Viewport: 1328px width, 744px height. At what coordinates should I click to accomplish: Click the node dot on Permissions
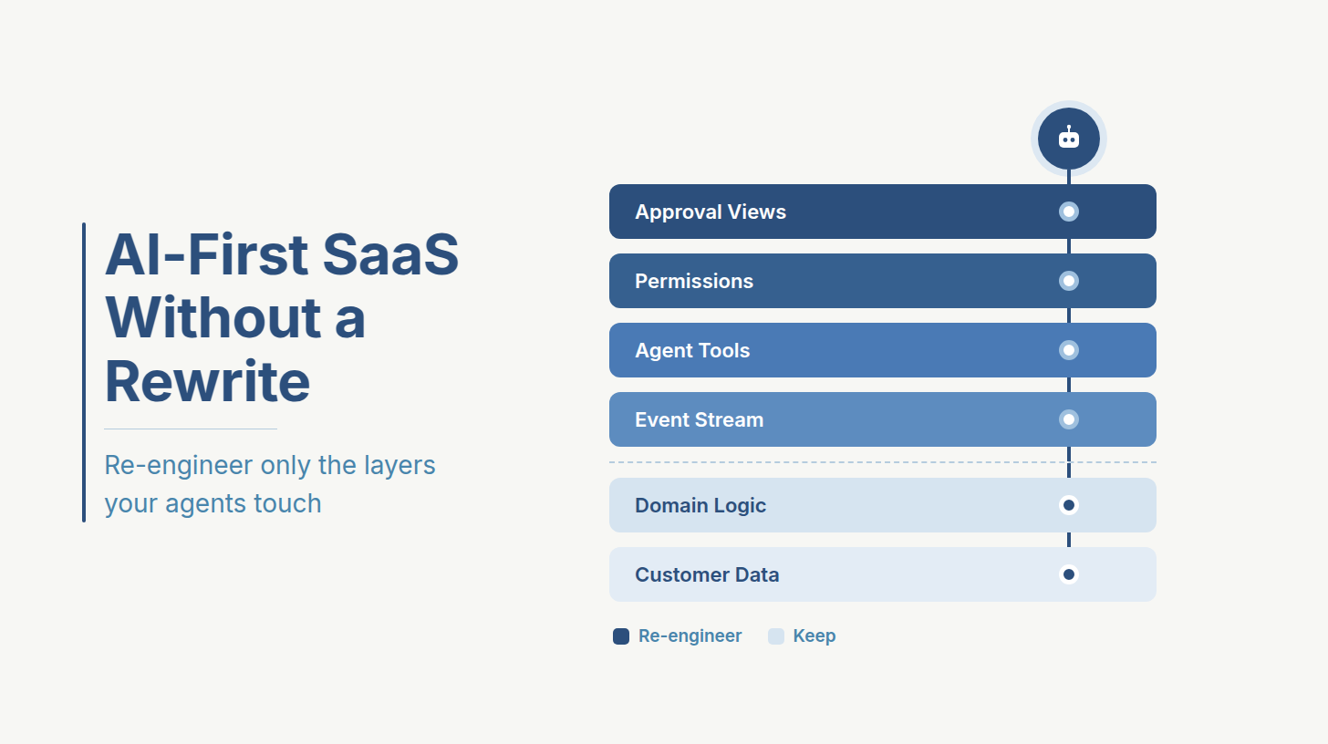(1069, 281)
